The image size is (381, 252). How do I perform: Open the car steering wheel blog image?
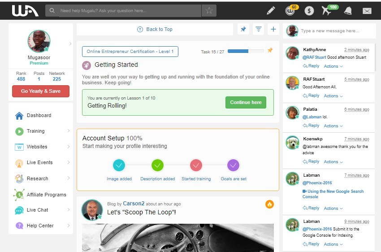click(x=178, y=238)
